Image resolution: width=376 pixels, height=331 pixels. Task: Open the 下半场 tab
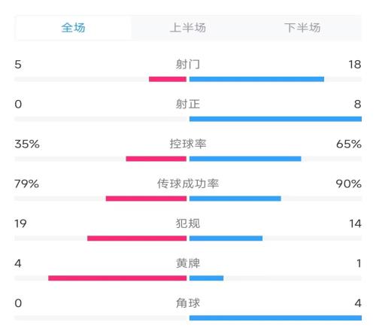click(302, 28)
